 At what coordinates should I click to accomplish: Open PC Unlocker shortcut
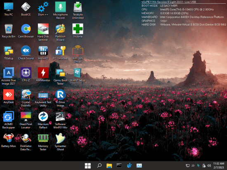click(60, 53)
